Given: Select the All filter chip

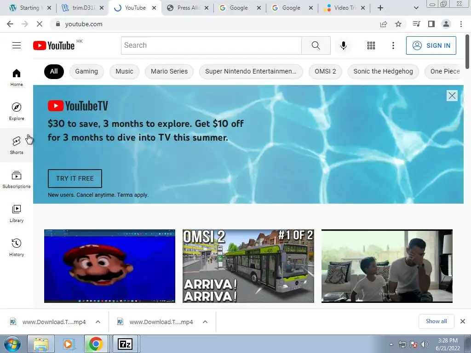Looking at the screenshot, I should (x=54, y=71).
